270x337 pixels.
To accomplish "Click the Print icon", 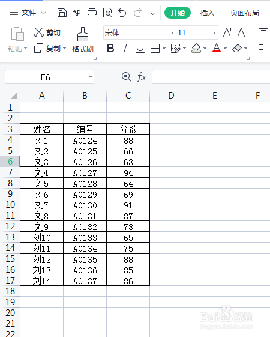I will [x=92, y=13].
